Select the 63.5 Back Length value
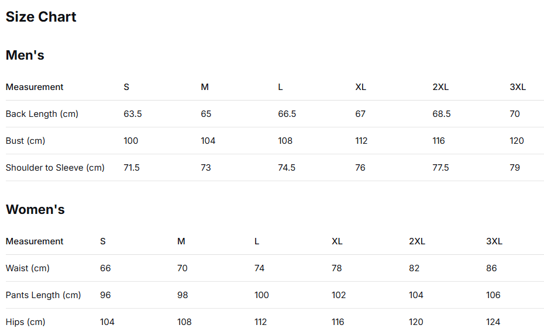 tap(133, 114)
